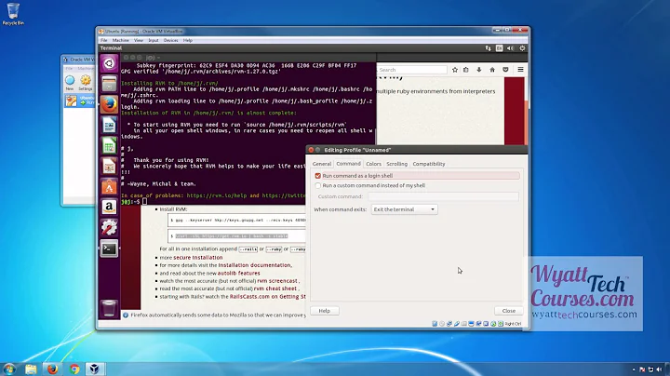Launch Firefox from the Ubuntu launcher

click(109, 104)
